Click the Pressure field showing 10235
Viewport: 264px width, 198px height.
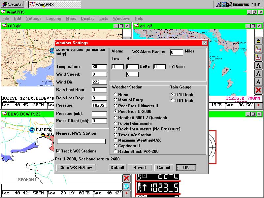tap(99, 105)
